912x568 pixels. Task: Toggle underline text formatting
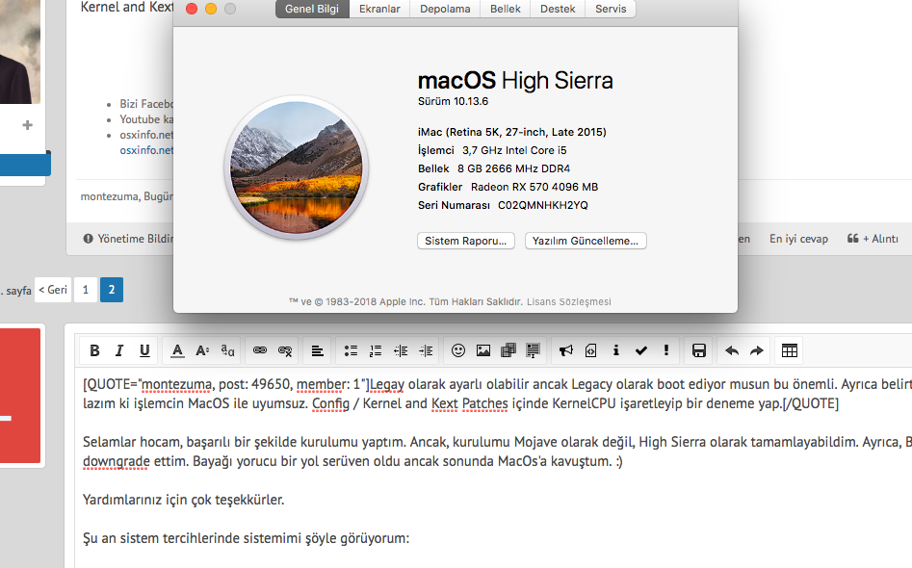point(144,350)
